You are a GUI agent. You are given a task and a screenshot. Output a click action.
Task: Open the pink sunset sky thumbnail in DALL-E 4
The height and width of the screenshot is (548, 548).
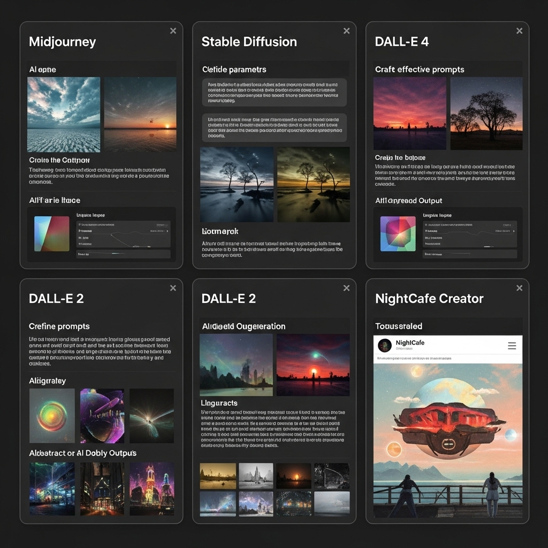[409, 113]
